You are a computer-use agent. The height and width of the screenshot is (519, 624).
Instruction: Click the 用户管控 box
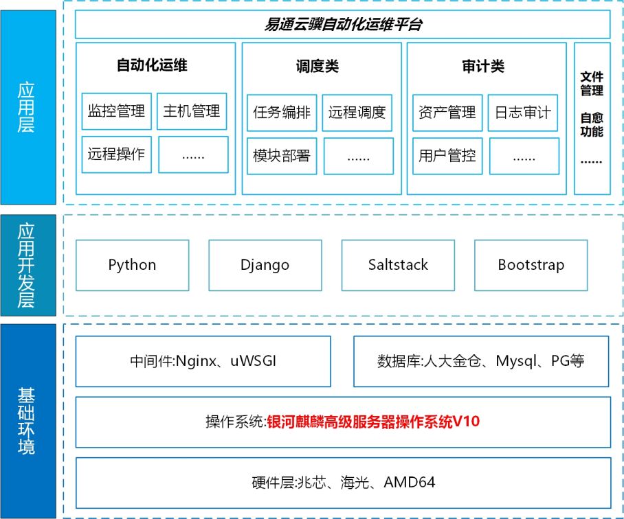pos(447,156)
